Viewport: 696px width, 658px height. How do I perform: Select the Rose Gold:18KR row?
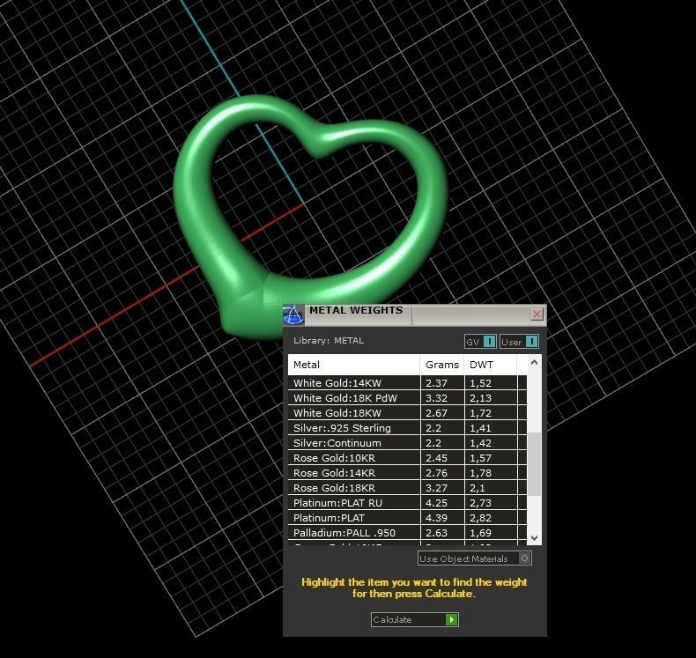tap(408, 488)
